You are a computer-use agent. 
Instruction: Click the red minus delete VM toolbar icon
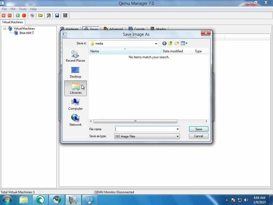pos(10,15)
